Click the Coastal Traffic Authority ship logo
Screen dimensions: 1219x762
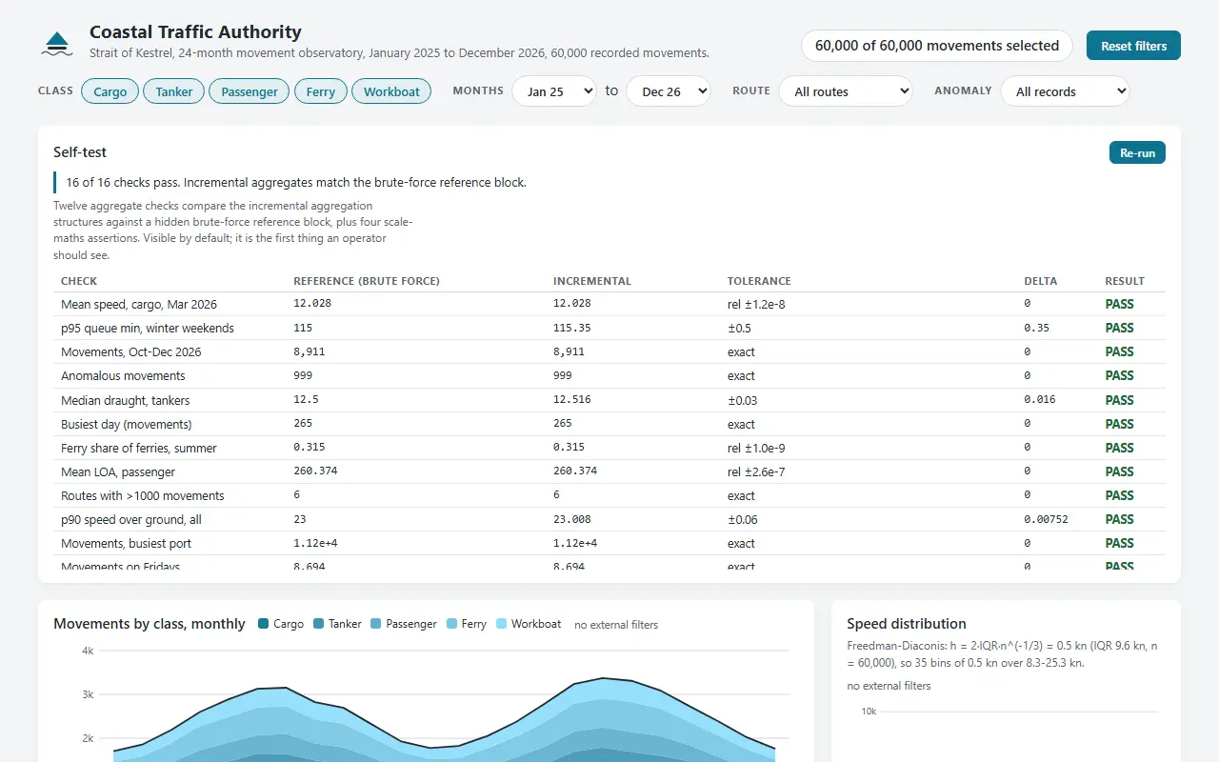coord(58,44)
